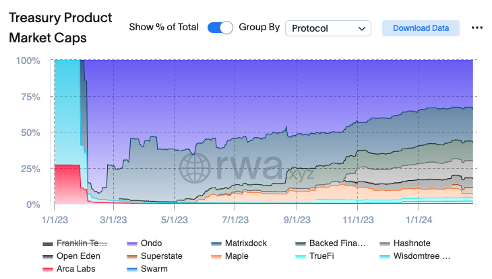Click the Superstate legend color icon
Viewport: 492px width, 279px height.
[x=133, y=256]
